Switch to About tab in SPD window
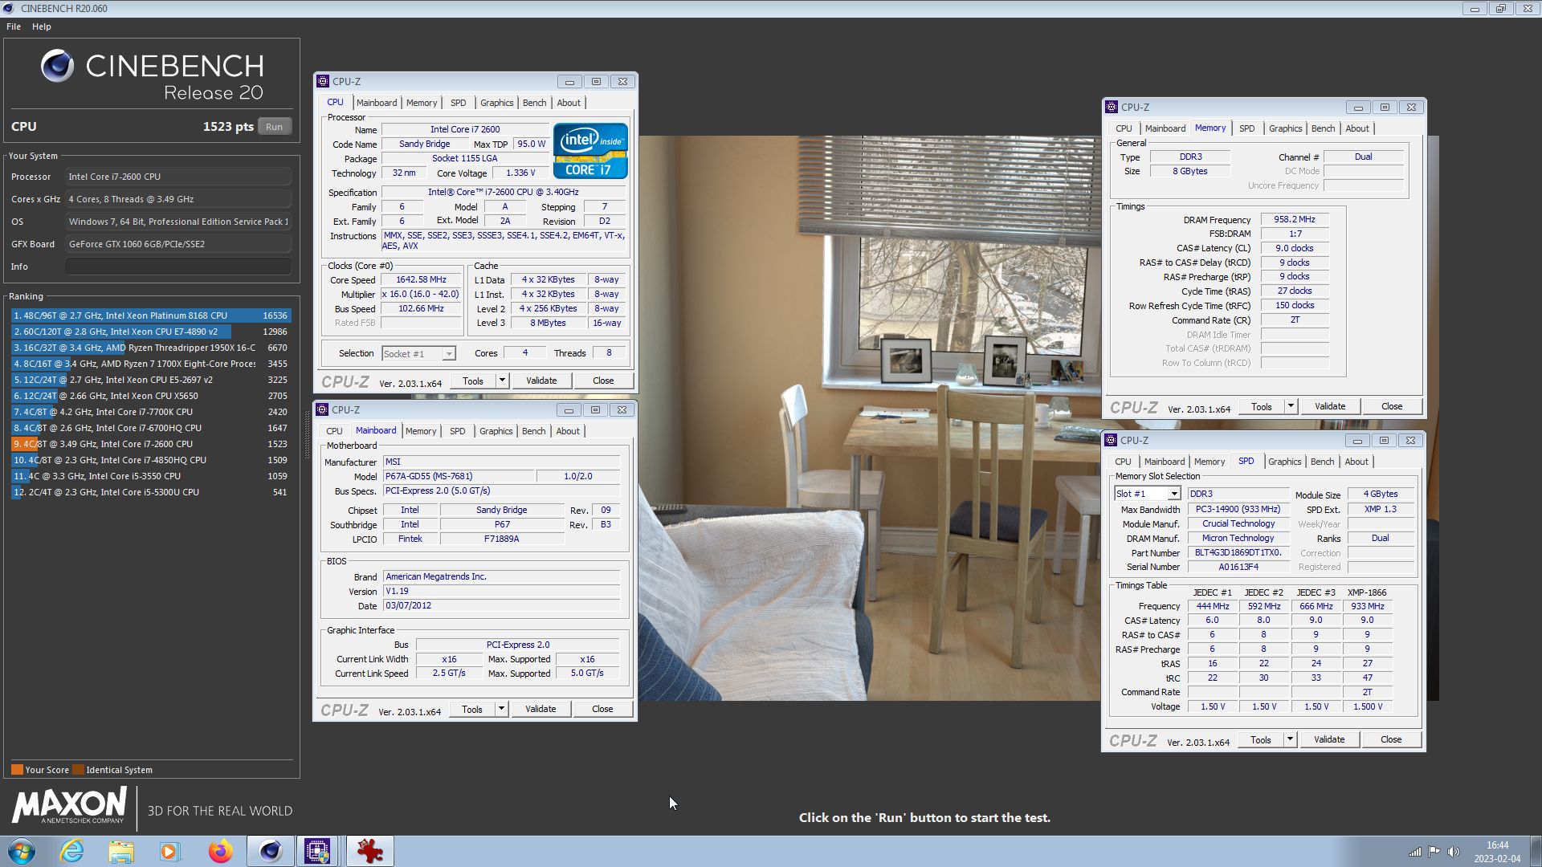The height and width of the screenshot is (867, 1542). [x=1356, y=462]
